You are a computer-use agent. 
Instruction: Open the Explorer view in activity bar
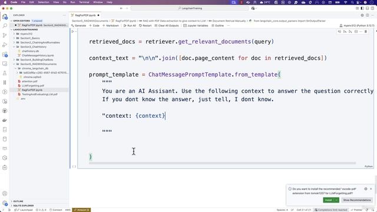click(5, 16)
